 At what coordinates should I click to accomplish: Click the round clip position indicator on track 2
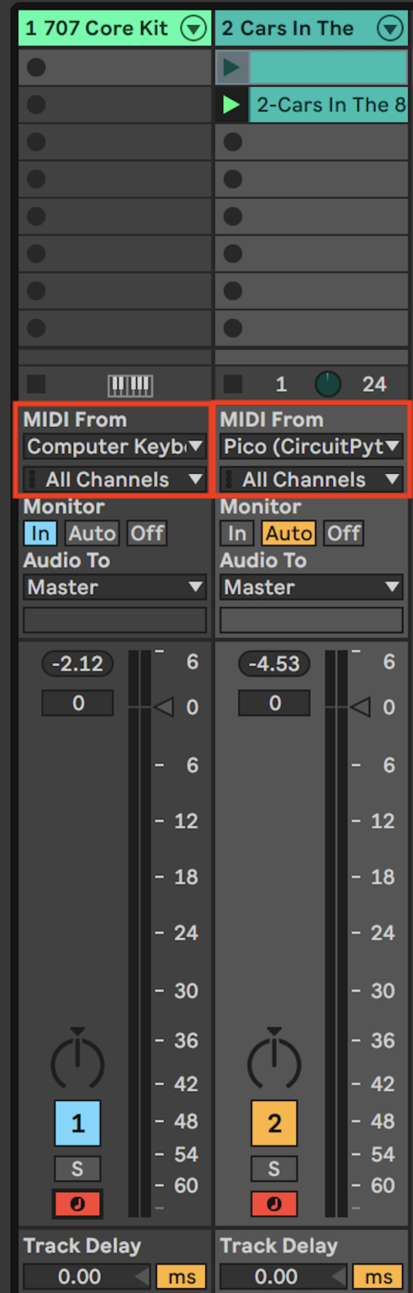tap(328, 385)
